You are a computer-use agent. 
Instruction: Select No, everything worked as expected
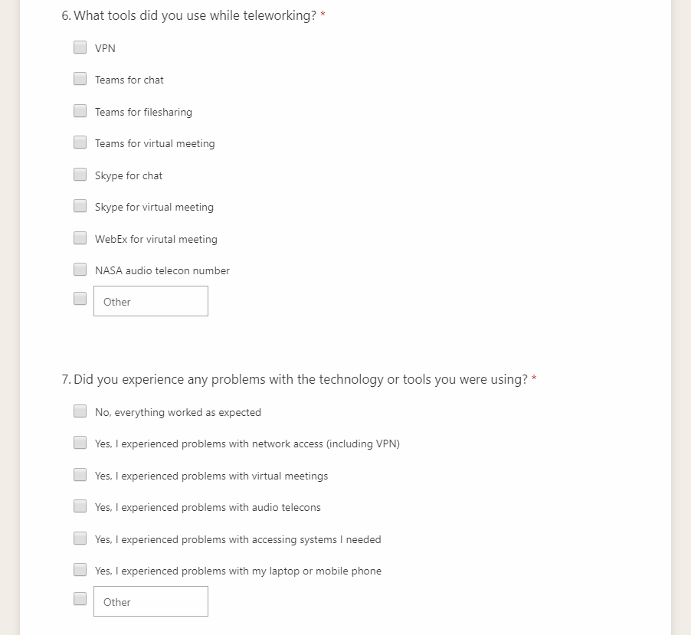pyautogui.click(x=80, y=411)
